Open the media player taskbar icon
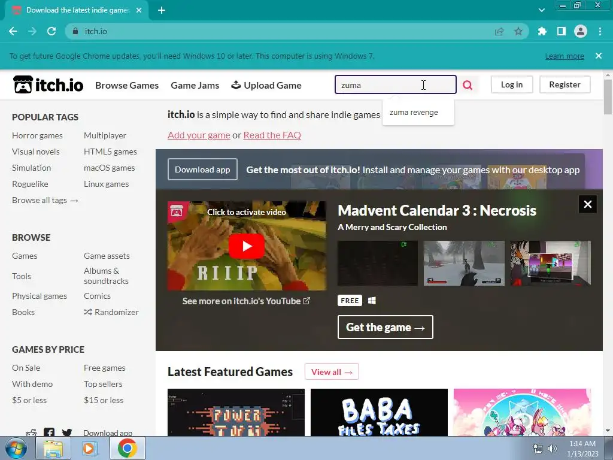Image resolution: width=613 pixels, height=460 pixels. coord(90,448)
